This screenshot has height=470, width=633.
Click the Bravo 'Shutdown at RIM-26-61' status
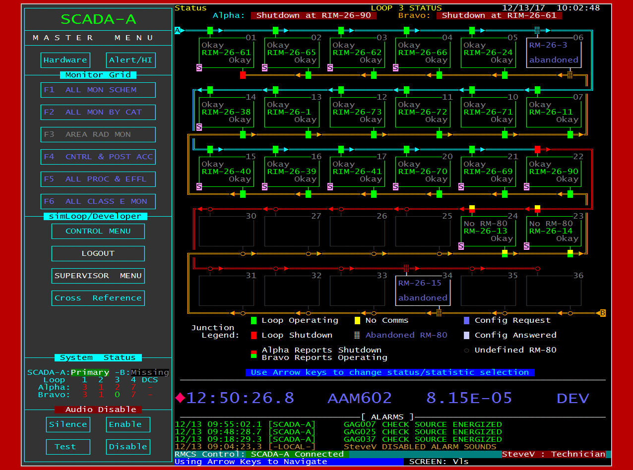[x=499, y=15]
